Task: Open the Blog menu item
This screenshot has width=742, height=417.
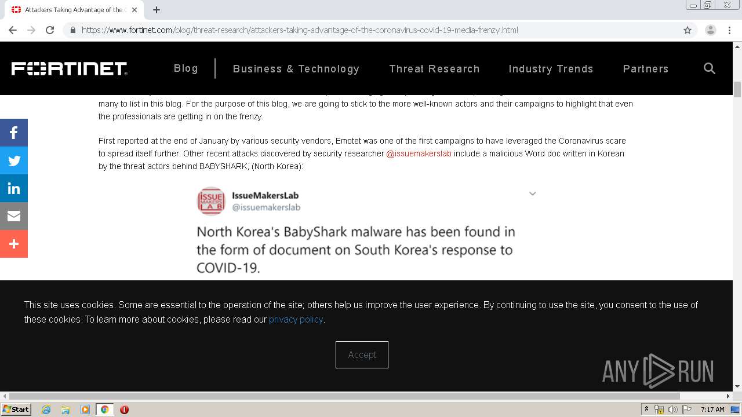Action: [186, 68]
